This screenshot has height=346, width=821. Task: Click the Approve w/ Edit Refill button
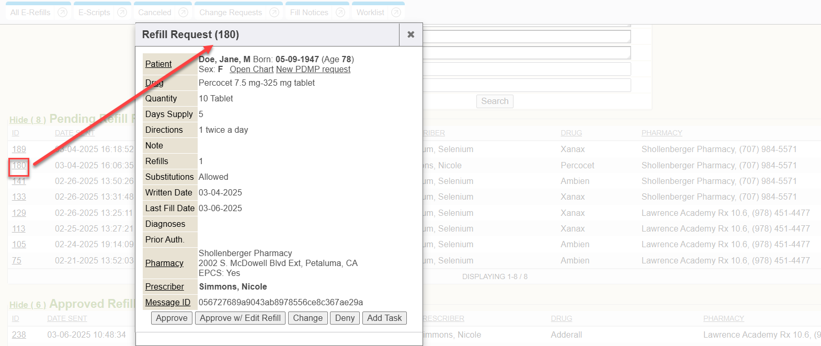(240, 318)
